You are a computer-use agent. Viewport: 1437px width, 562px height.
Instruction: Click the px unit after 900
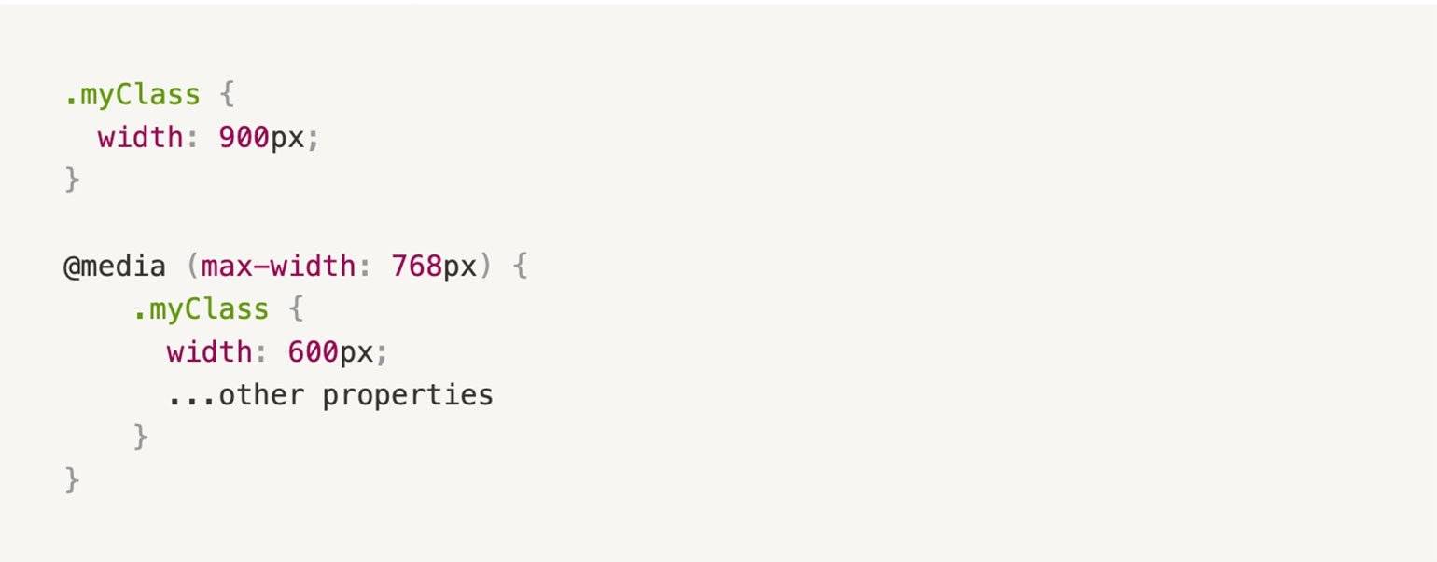click(287, 138)
